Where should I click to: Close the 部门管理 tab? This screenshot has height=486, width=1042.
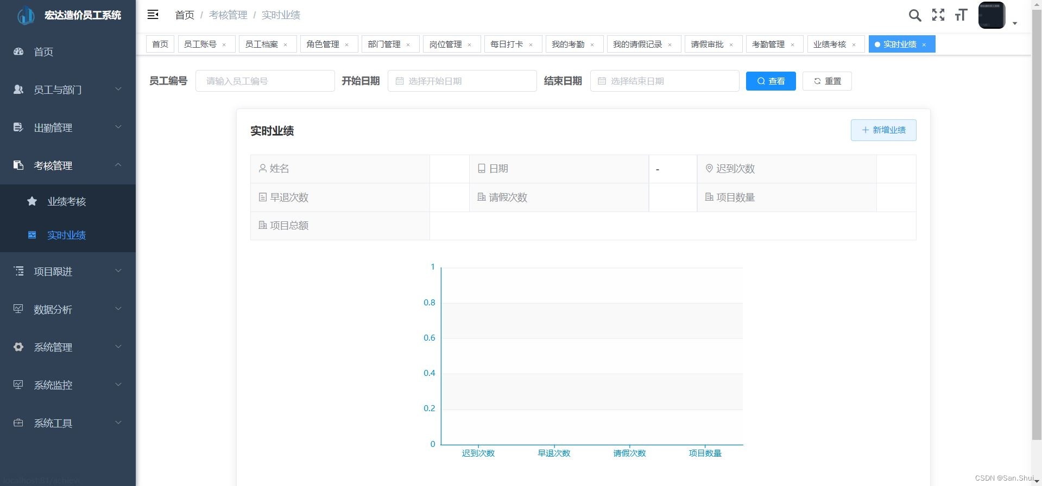(x=408, y=44)
